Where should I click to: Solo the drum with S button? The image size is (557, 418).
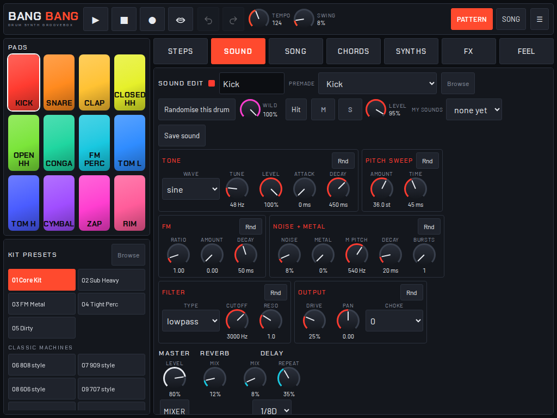click(x=350, y=109)
